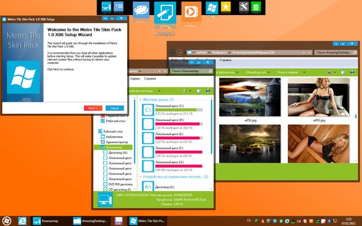
Task: Click the EN language indicator in the tray
Action: coord(249,221)
